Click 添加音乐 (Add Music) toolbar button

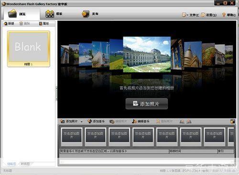[96, 121]
